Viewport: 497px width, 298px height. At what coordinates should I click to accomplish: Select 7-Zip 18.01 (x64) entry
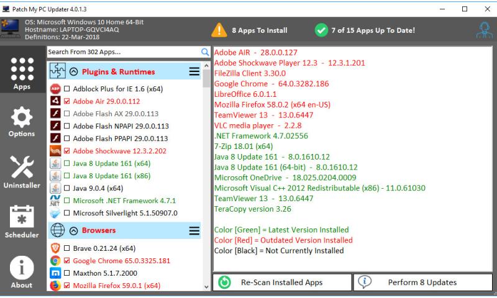click(x=244, y=147)
